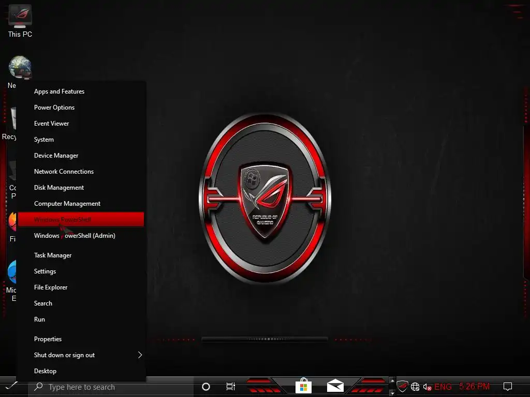Select Desktop menu entry

tap(81, 371)
